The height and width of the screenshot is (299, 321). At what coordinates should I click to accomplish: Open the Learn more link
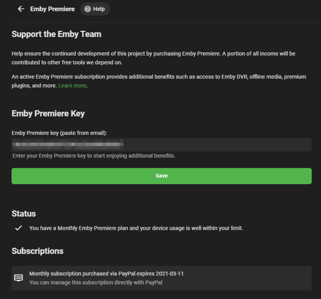pyautogui.click(x=72, y=85)
